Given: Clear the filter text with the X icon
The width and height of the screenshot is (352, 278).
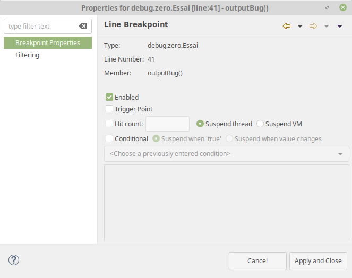Looking at the screenshot, I should pyautogui.click(x=83, y=27).
